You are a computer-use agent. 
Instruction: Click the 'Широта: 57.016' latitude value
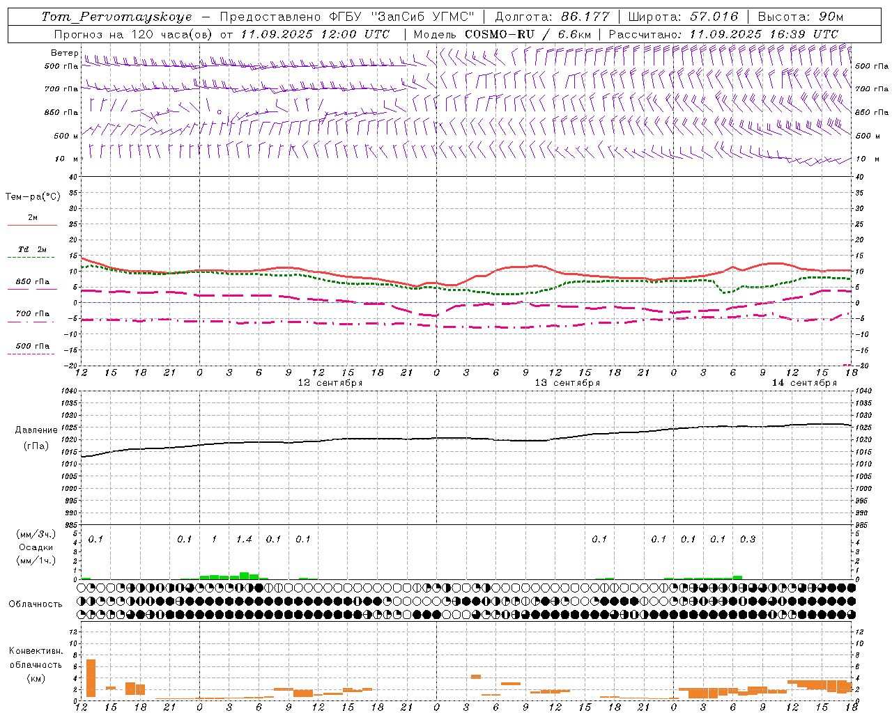(x=683, y=17)
